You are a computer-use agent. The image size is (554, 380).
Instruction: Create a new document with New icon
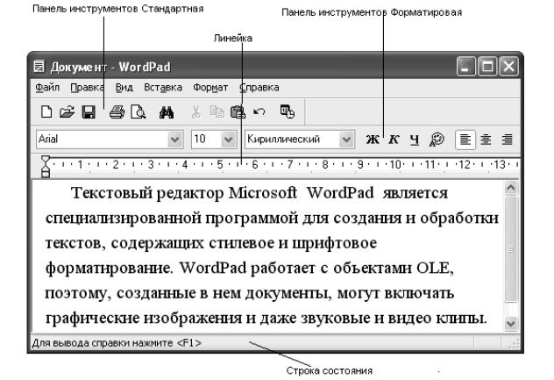[x=46, y=111]
